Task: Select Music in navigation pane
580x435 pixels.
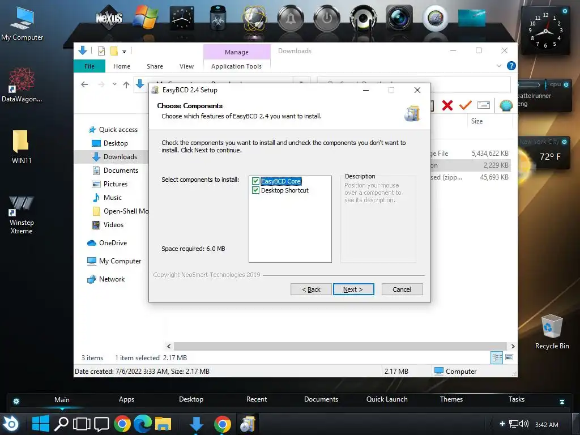Action: click(x=107, y=198)
